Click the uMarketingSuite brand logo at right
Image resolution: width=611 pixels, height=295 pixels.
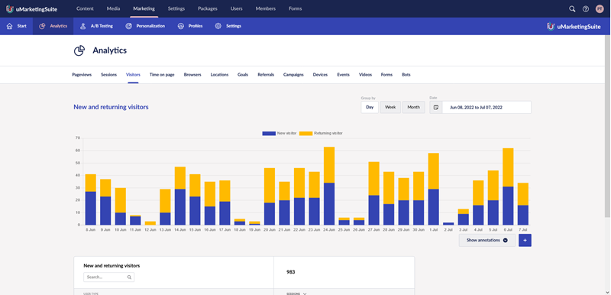click(574, 27)
